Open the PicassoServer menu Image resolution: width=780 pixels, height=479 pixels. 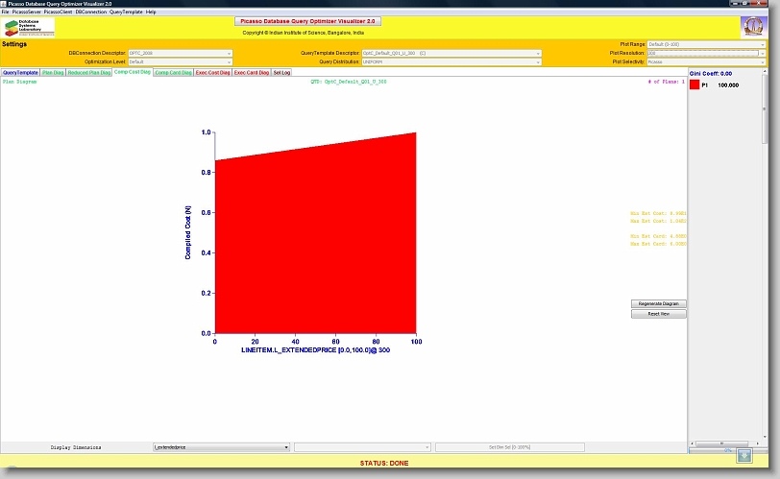coord(26,12)
